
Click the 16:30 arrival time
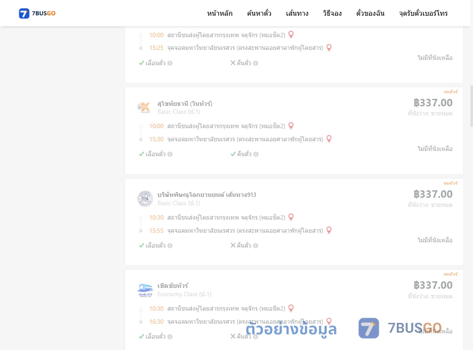point(156,322)
